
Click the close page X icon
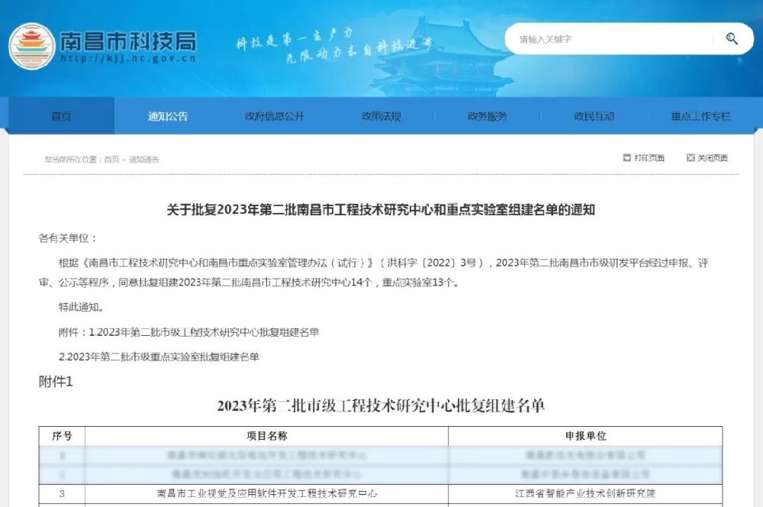pos(691,158)
